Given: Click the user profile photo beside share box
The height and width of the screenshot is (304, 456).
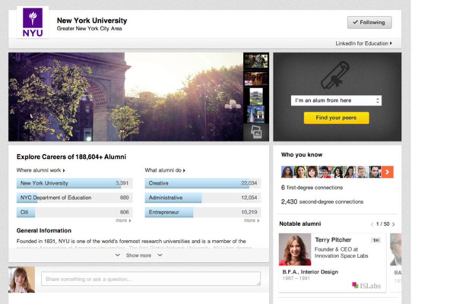Looking at the screenshot, I should coord(22,279).
